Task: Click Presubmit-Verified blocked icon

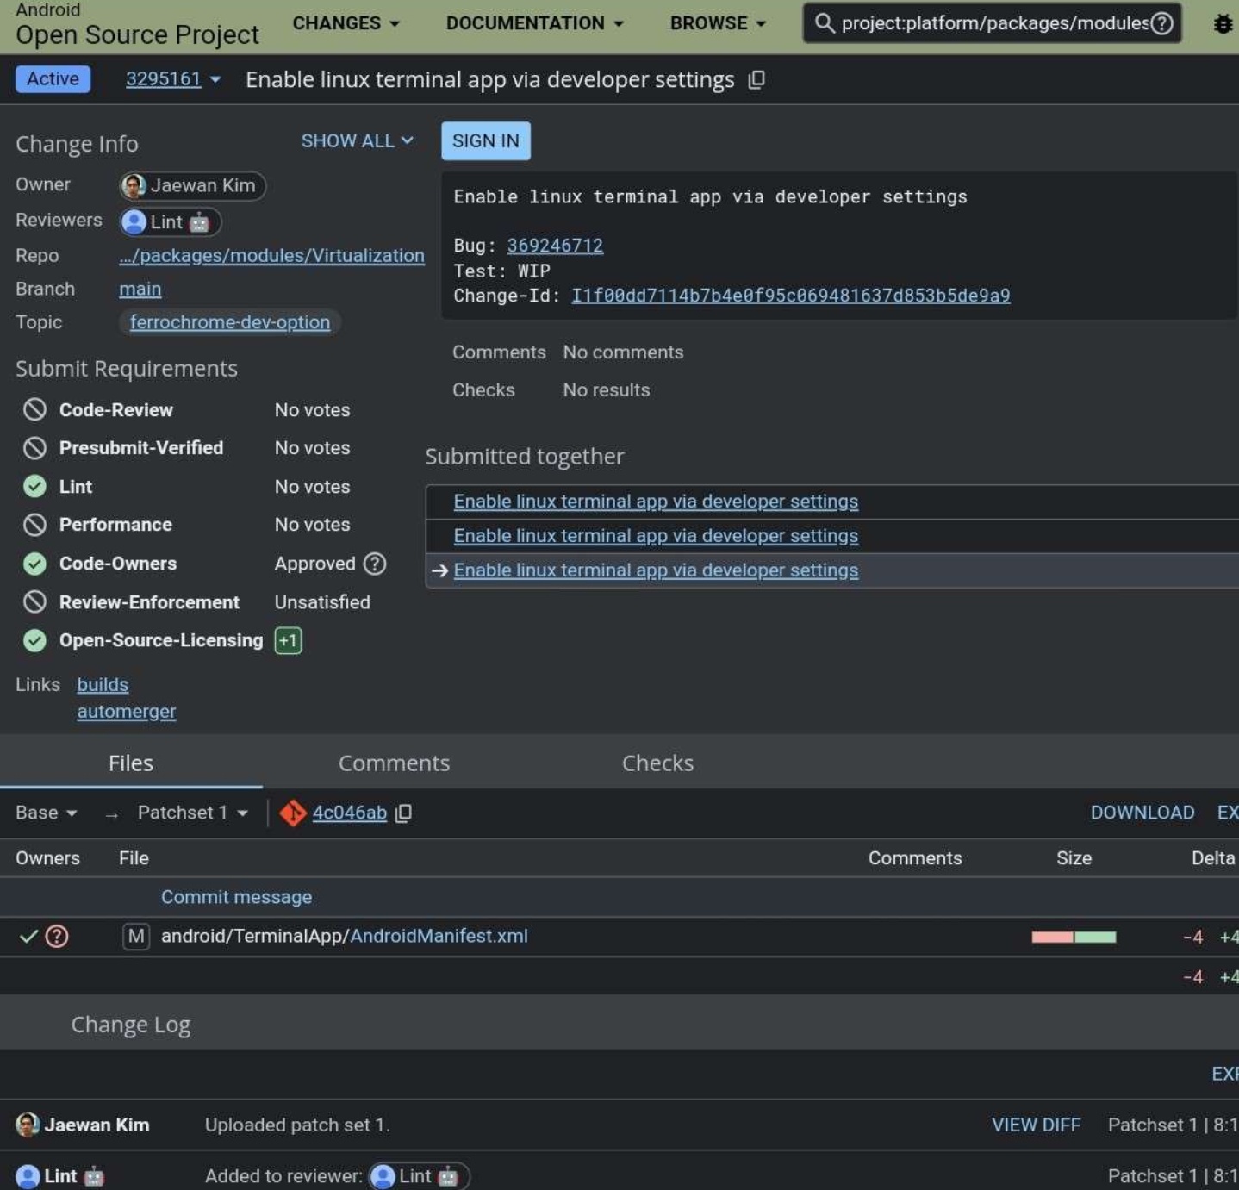Action: pos(34,448)
